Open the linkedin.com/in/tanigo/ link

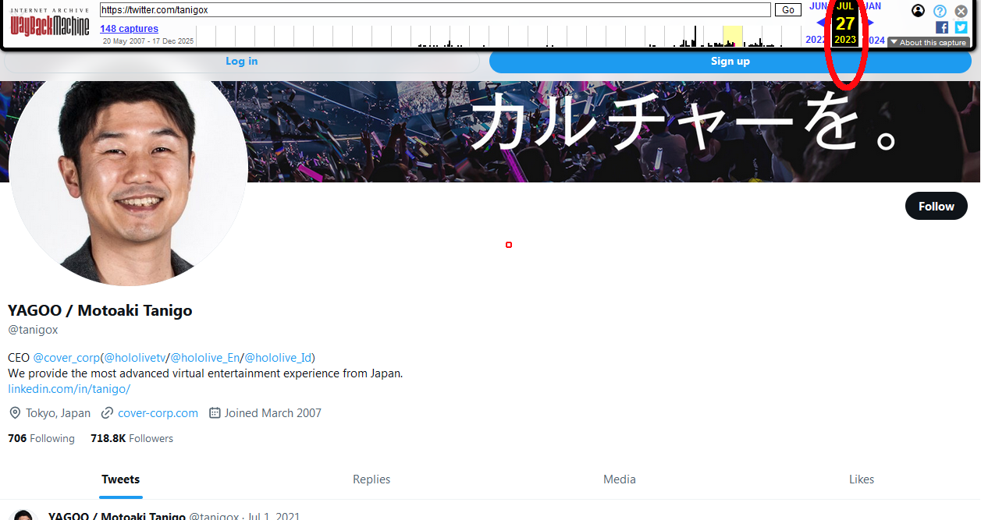point(69,388)
